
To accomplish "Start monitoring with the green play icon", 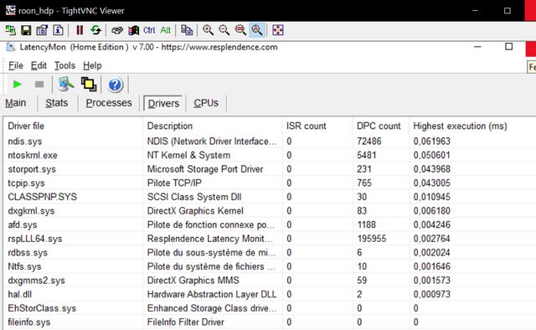I will 17,84.
